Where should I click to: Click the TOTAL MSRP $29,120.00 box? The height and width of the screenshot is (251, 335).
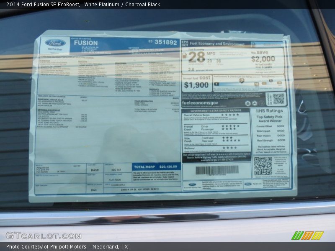click(156, 166)
